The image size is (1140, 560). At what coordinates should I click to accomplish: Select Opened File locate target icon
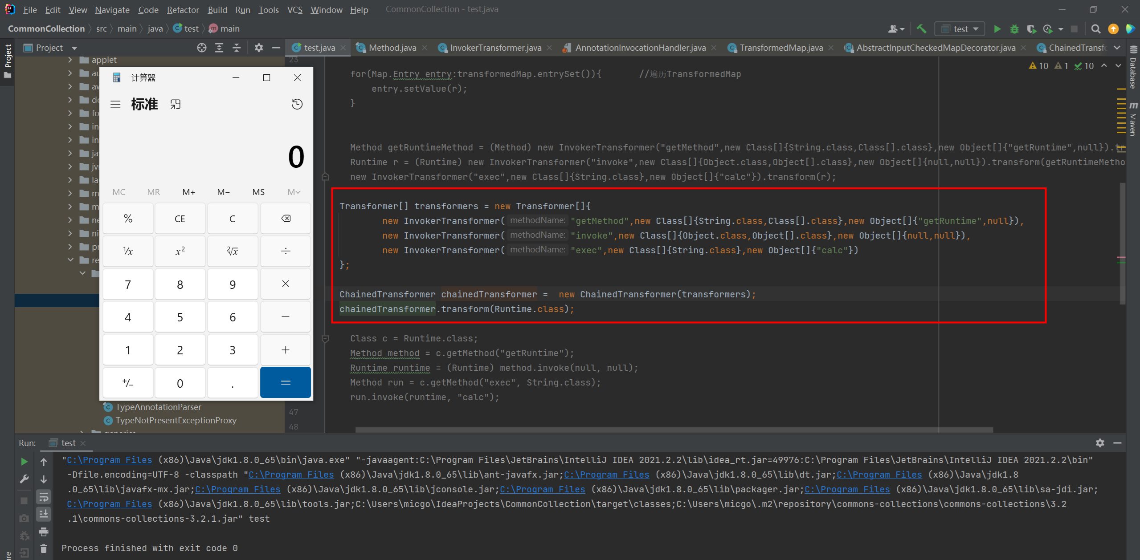(202, 48)
